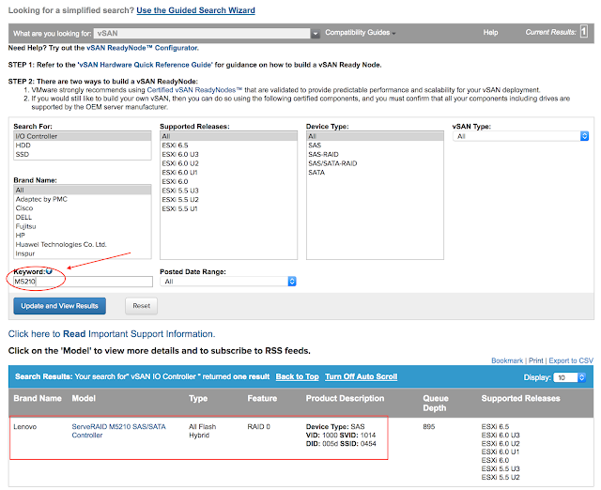Click the Product Description column header
The width and height of the screenshot is (601, 490).
(345, 398)
